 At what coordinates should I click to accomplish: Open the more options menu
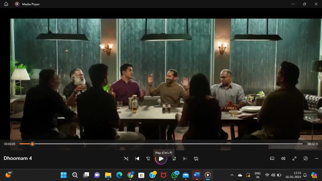pos(316,158)
